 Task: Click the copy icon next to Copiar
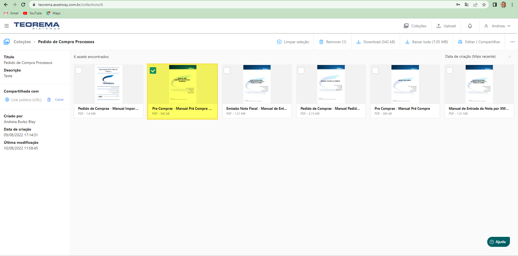[x=49, y=100]
